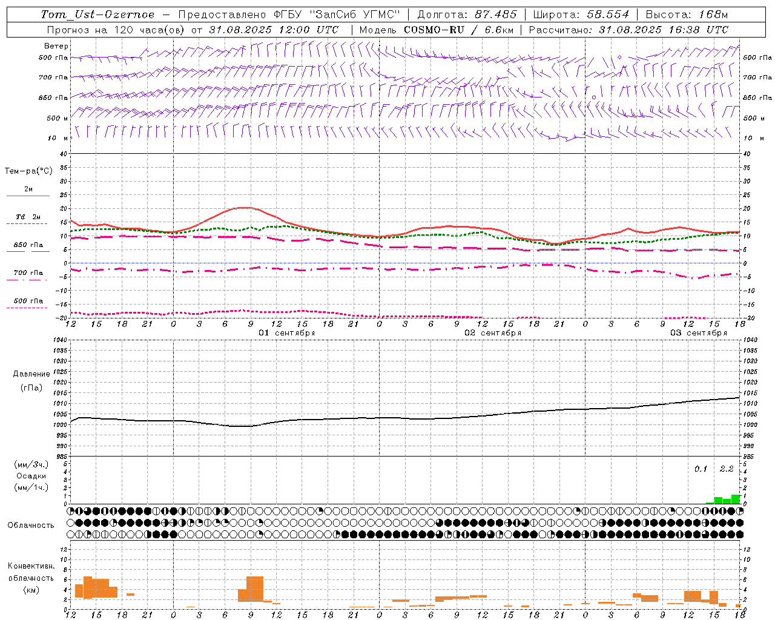Click the "Долгота: 87.485" longitude value
Screen dimensions: 775x620
[x=467, y=15]
